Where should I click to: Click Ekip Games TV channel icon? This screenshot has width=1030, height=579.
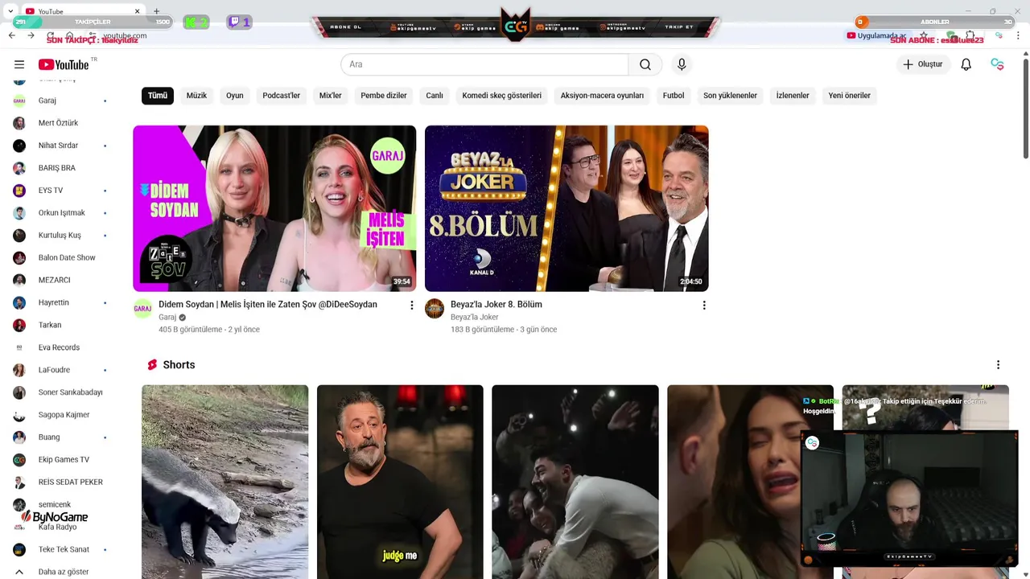19,460
